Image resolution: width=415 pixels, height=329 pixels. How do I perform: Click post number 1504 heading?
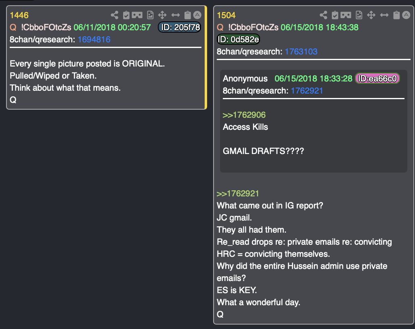pyautogui.click(x=226, y=15)
